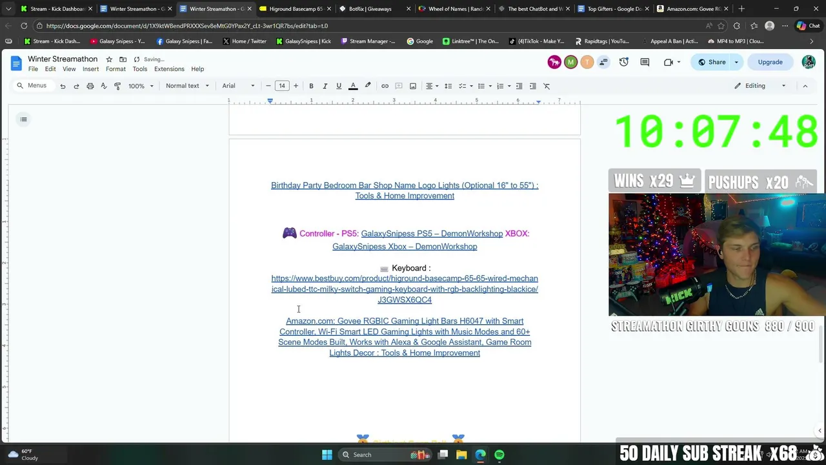826x465 pixels.
Task: Decrease indent of paragraph
Action: coord(519,86)
